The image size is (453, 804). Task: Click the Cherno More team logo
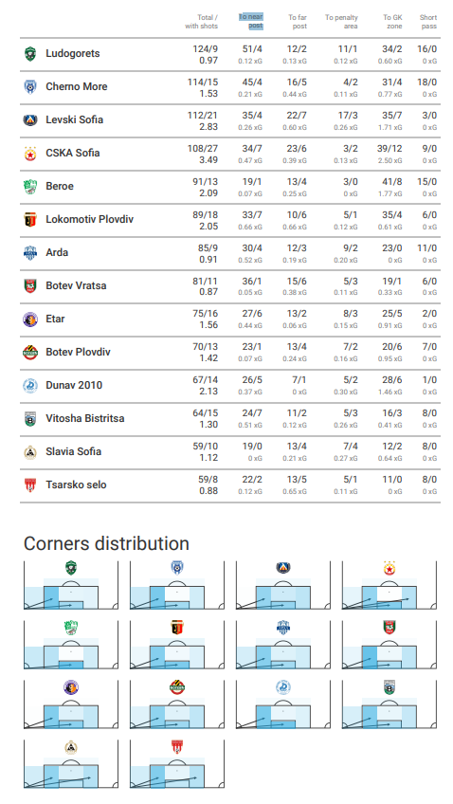pyautogui.click(x=30, y=87)
